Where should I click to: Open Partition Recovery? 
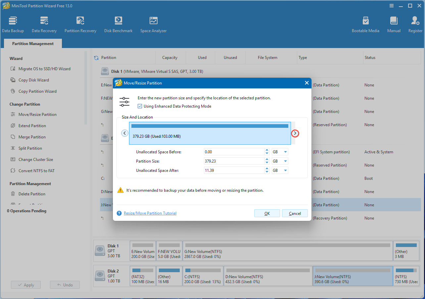click(80, 24)
